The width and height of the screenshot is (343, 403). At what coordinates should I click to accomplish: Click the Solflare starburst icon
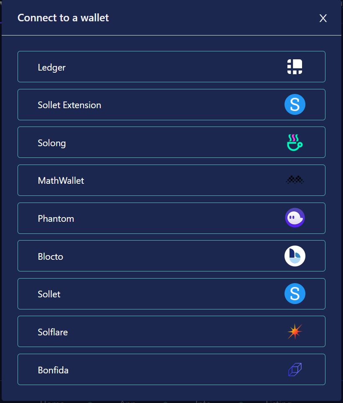[295, 332]
